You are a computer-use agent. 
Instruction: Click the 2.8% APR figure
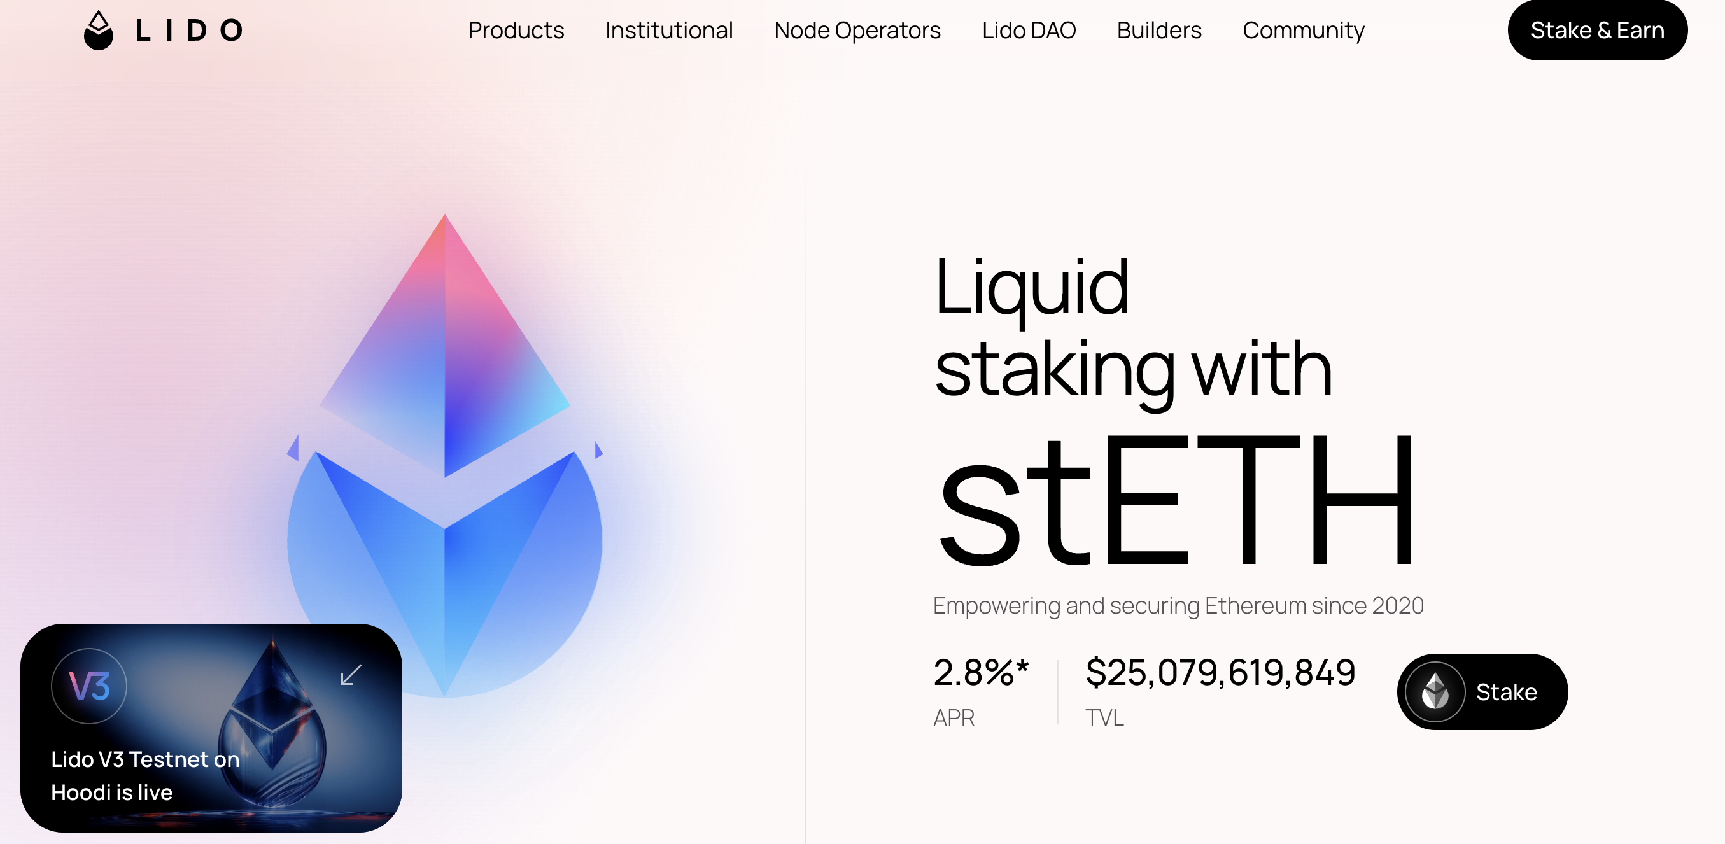point(980,673)
